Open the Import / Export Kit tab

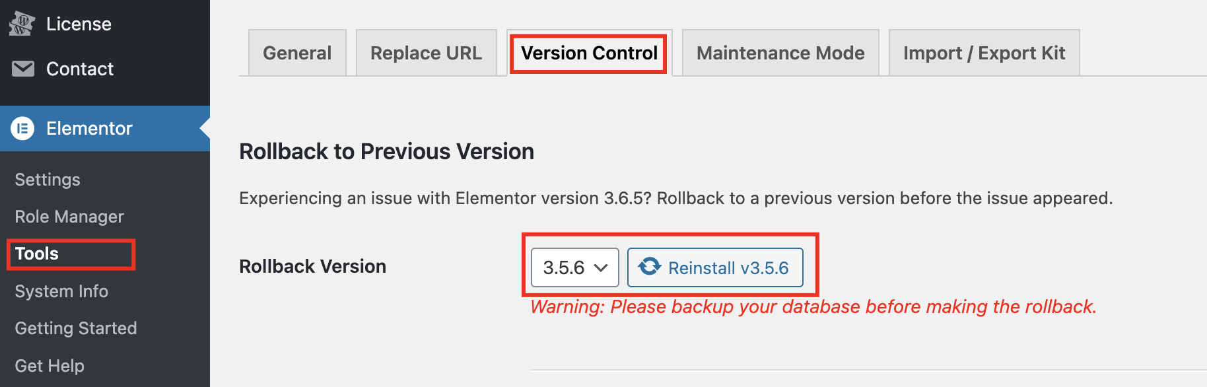tap(984, 53)
